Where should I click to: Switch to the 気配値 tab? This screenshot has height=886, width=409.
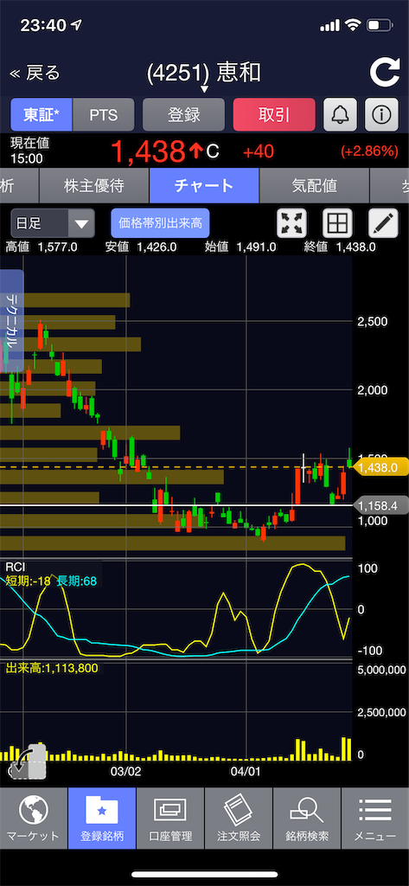tap(314, 185)
